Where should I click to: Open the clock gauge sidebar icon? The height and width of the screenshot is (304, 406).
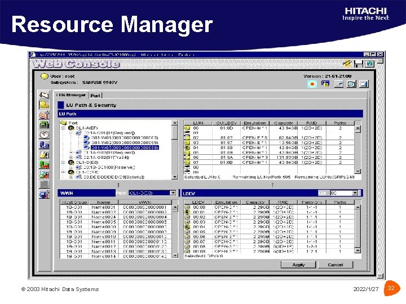pos(44,135)
